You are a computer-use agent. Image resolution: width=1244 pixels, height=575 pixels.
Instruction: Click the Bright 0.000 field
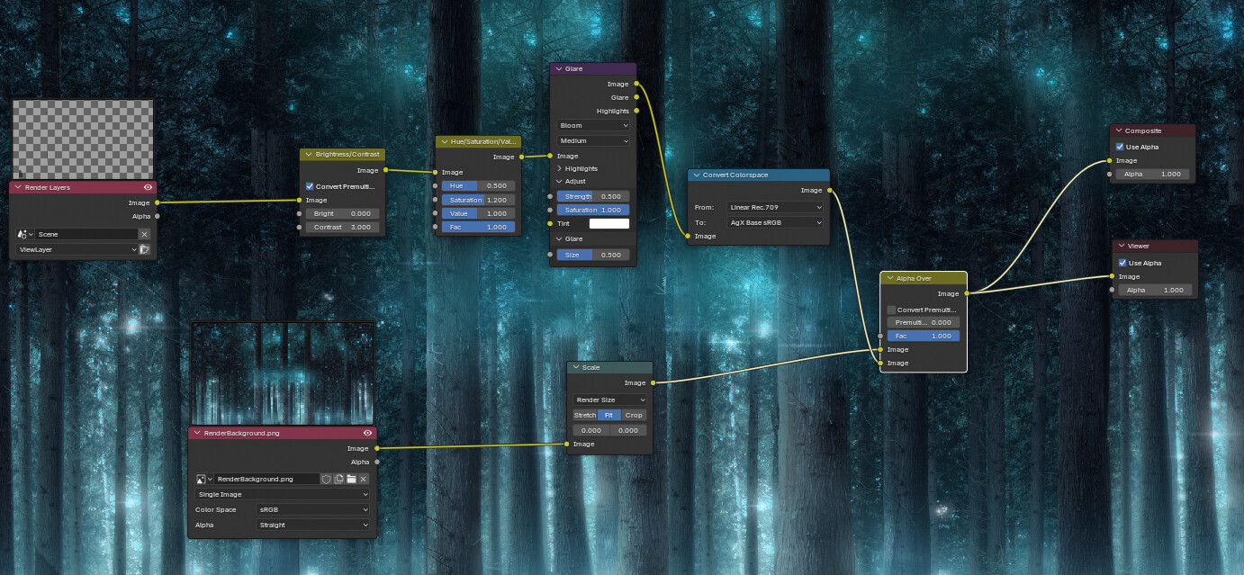point(343,213)
